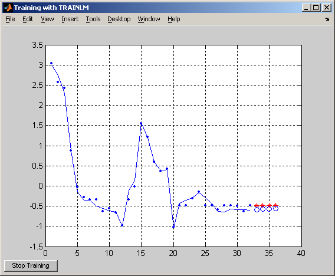Click the Stop Training button
Image resolution: width=335 pixels, height=276 pixels.
31,266
